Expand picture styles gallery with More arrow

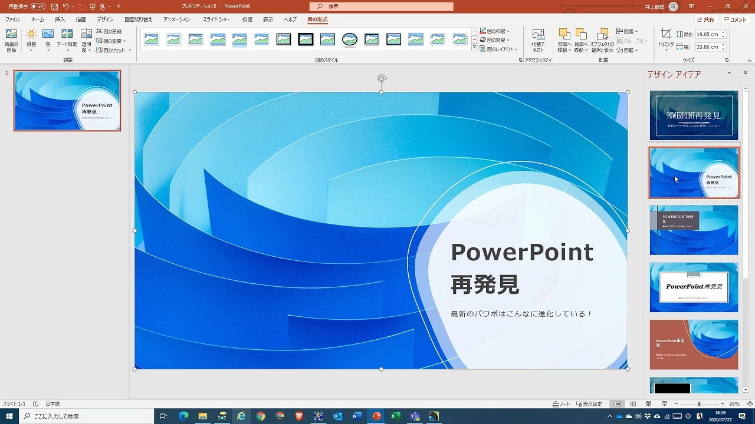click(474, 47)
